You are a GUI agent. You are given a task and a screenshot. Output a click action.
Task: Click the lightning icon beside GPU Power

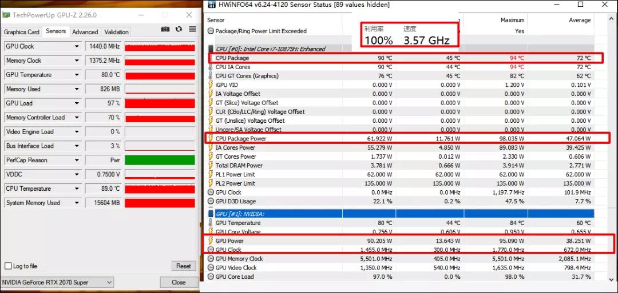click(211, 241)
